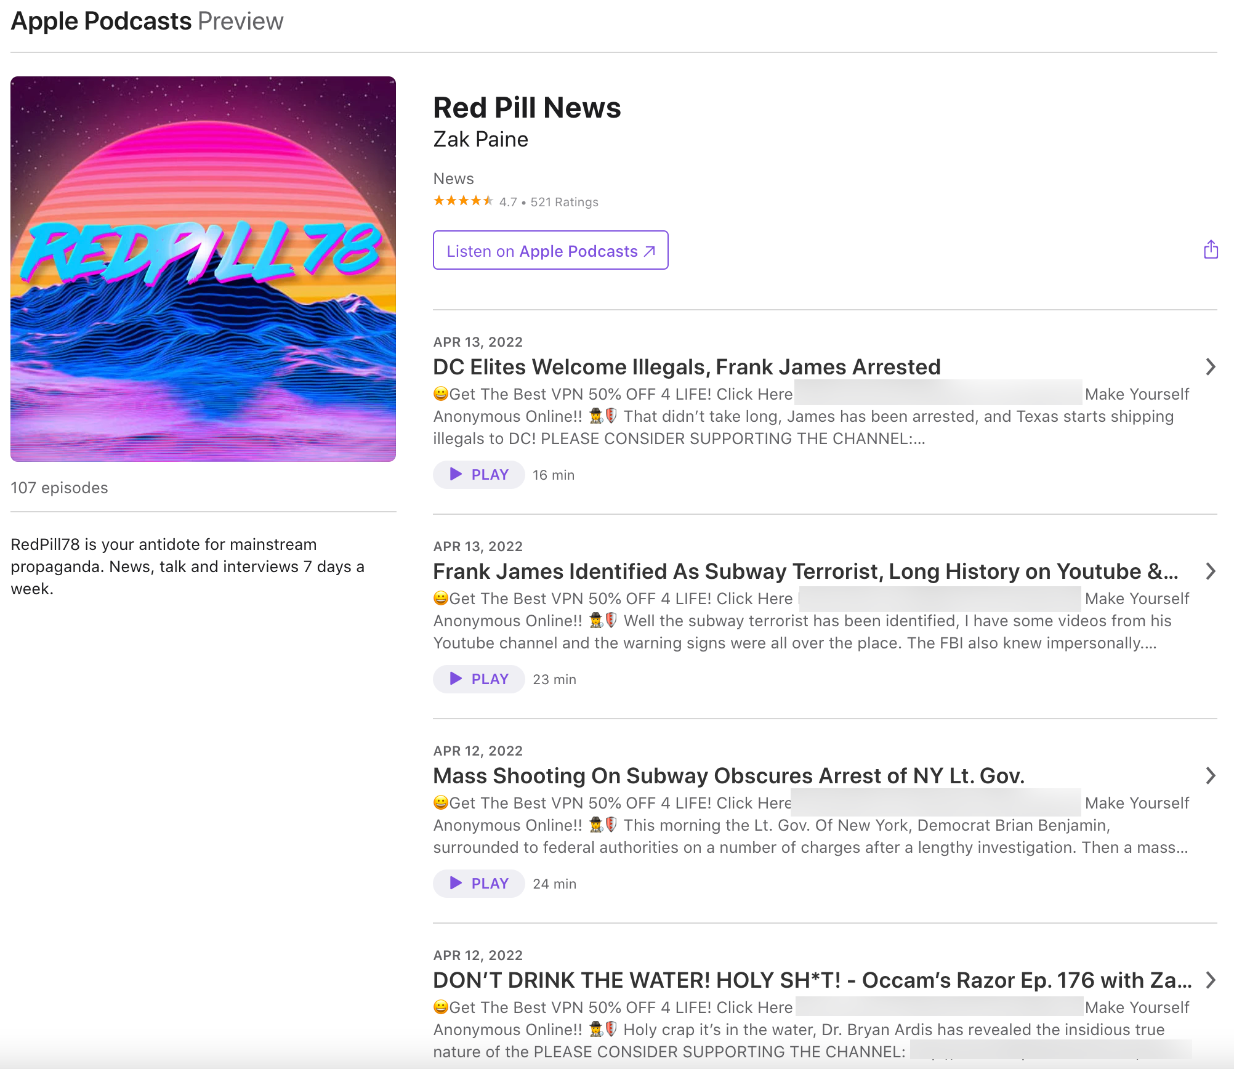The image size is (1234, 1069).
Task: Click the Apple Podcasts Preview header
Action: [x=147, y=21]
